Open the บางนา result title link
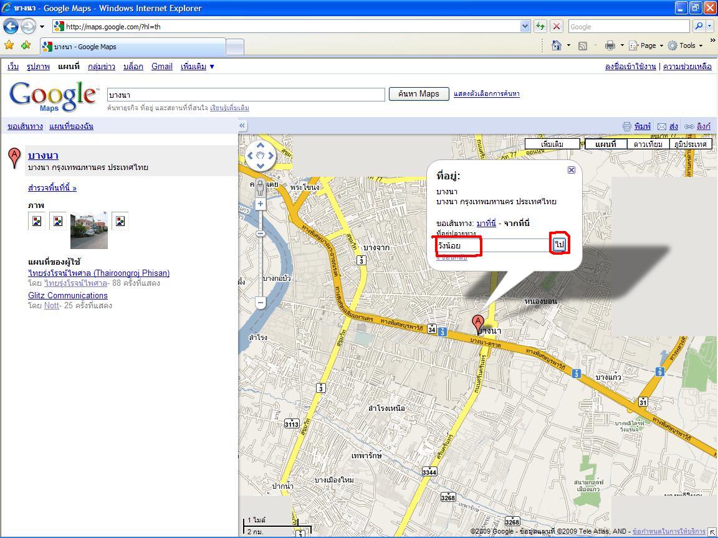The width and height of the screenshot is (718, 538). 43,155
